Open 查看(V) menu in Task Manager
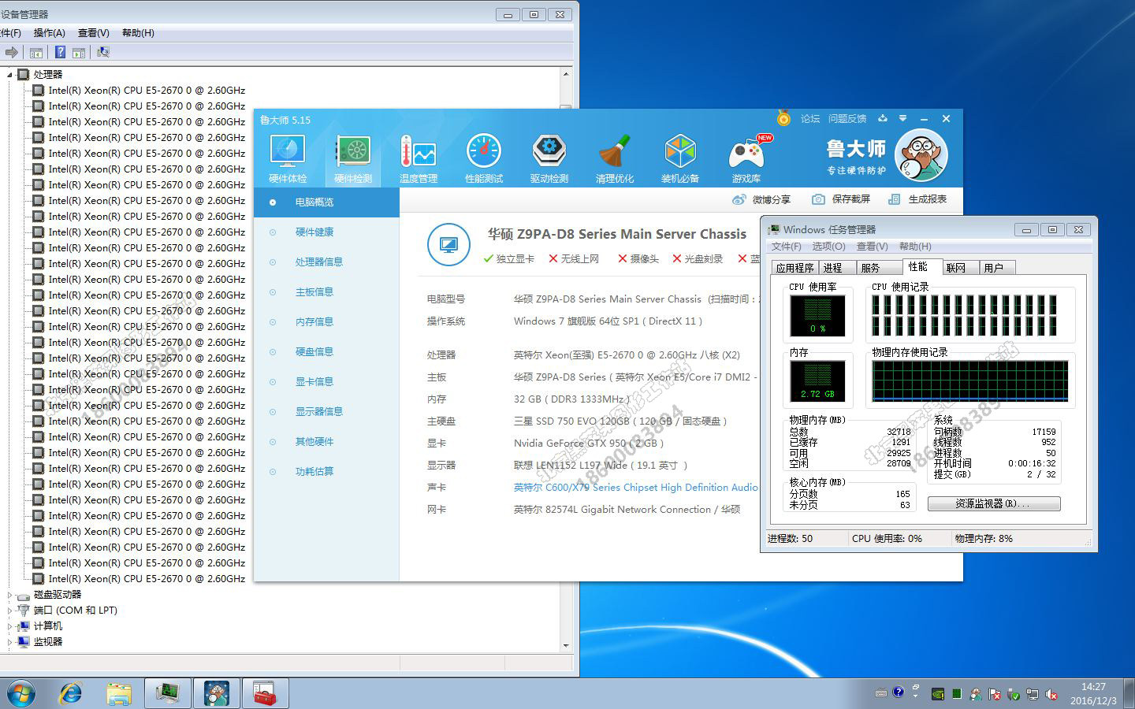Screen dimensions: 1135x709 click(872, 247)
